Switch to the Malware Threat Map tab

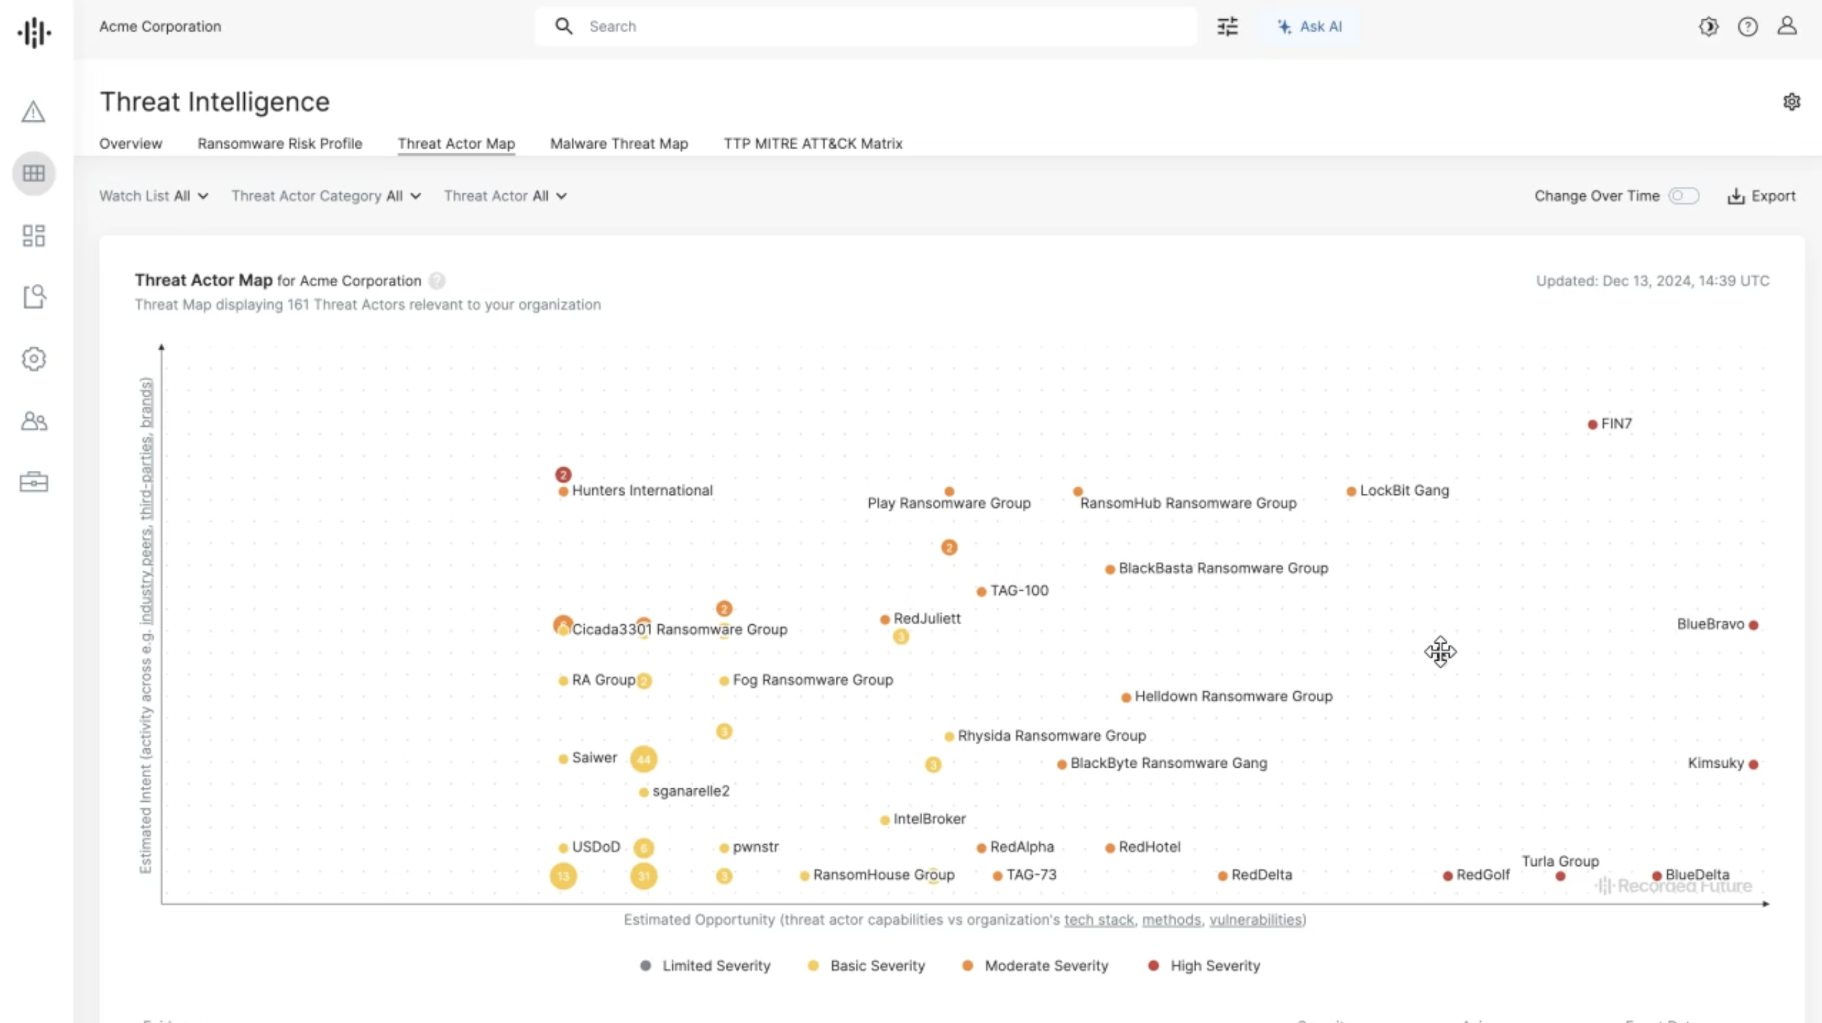pyautogui.click(x=619, y=143)
